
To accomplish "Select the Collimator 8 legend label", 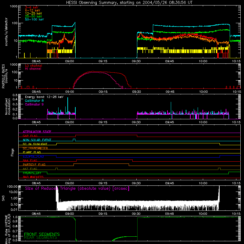I will pyautogui.click(x=34, y=101).
